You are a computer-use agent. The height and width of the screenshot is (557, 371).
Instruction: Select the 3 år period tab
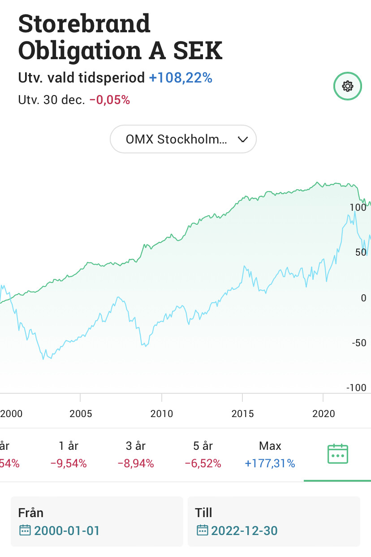(x=136, y=454)
